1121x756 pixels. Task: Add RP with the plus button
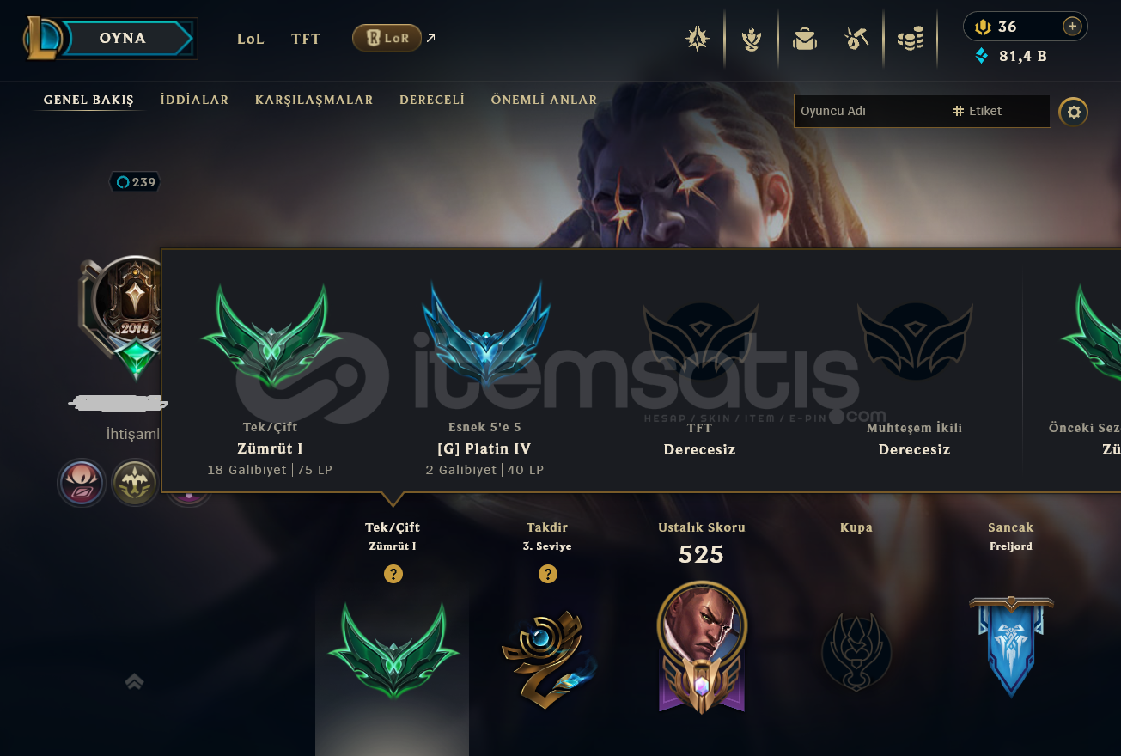(1072, 27)
